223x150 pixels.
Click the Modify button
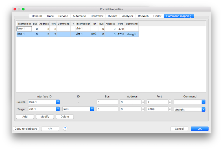[45, 117]
